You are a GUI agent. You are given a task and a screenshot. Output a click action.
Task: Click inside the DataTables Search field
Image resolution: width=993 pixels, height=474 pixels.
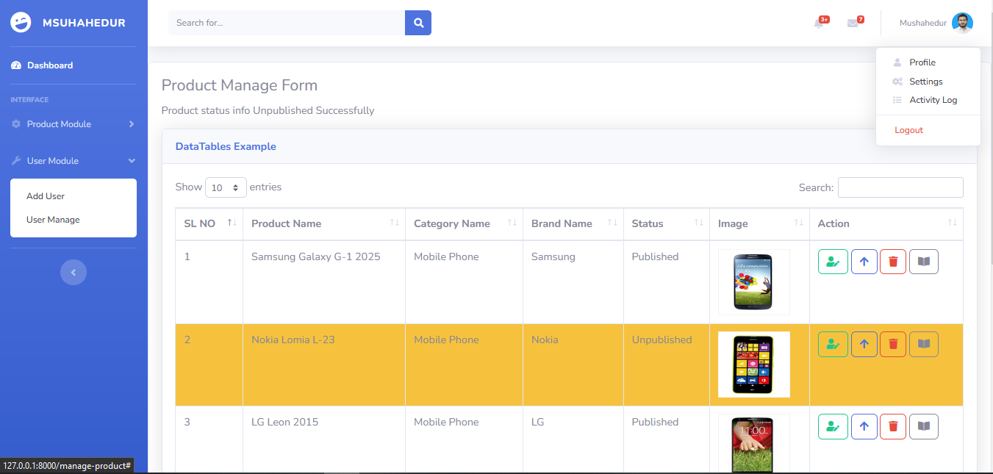click(900, 187)
